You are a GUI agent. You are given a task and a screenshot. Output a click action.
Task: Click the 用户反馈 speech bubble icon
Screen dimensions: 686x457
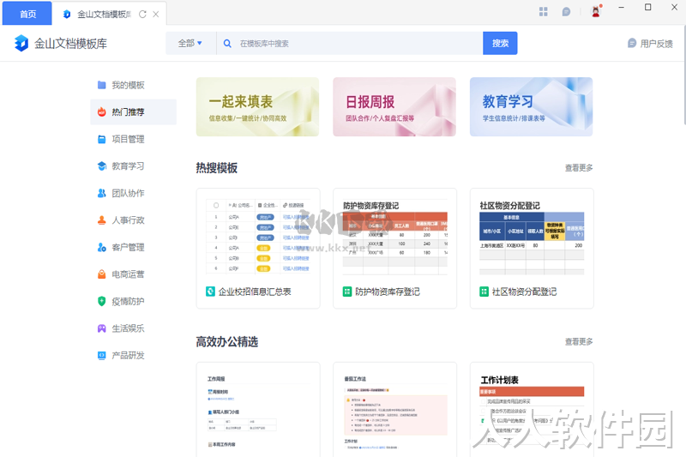[x=632, y=43]
